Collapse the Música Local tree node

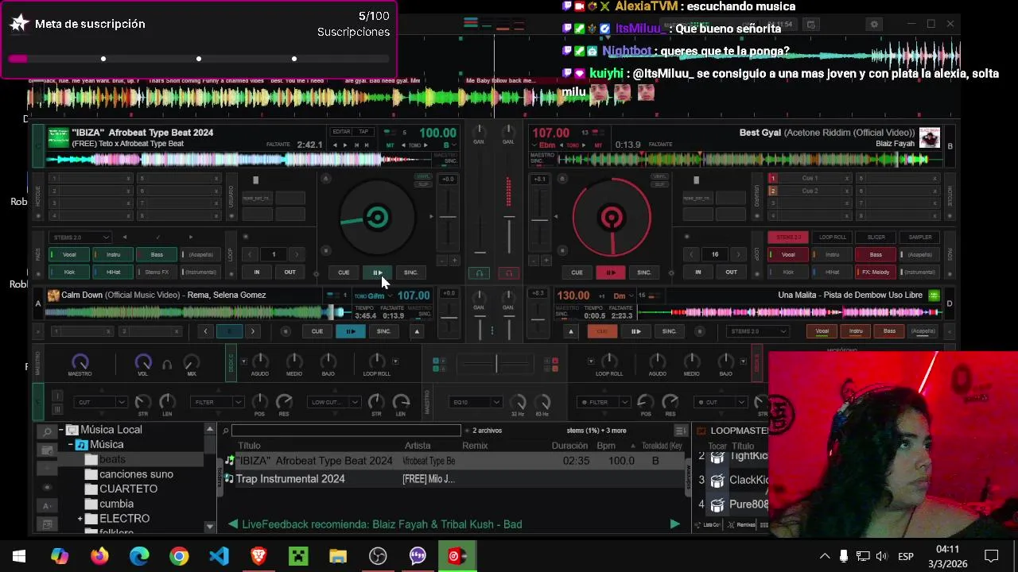61,430
